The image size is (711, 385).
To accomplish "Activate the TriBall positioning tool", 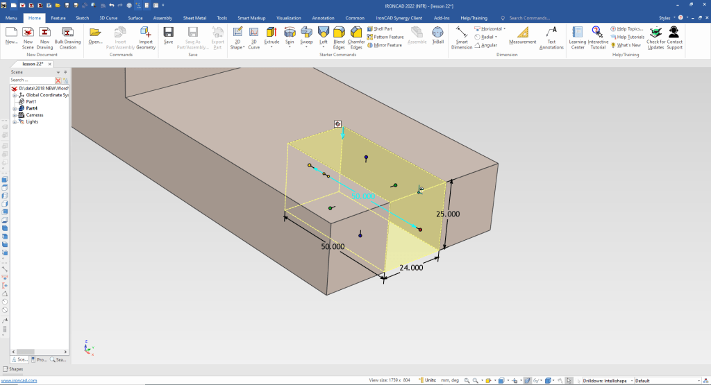I will pos(438,35).
